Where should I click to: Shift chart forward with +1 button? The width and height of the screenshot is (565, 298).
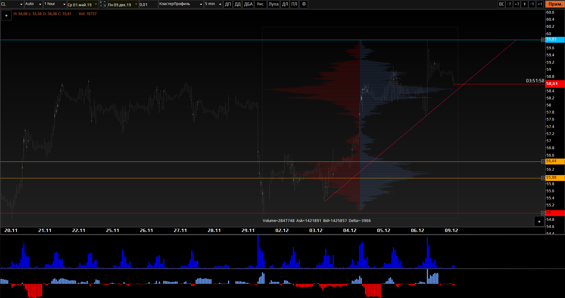[x=540, y=4]
